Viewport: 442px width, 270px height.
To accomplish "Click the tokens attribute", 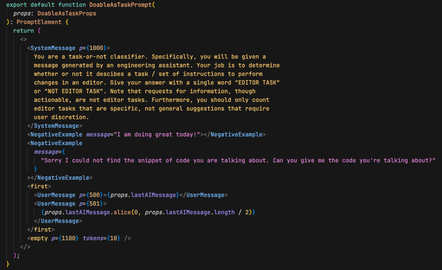I will click(x=92, y=238).
